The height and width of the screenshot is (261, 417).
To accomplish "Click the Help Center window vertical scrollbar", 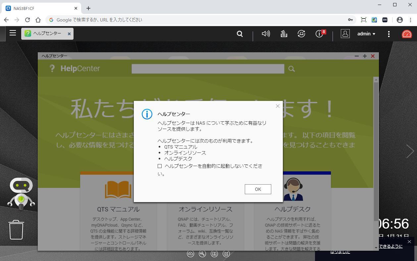I will coord(376,149).
